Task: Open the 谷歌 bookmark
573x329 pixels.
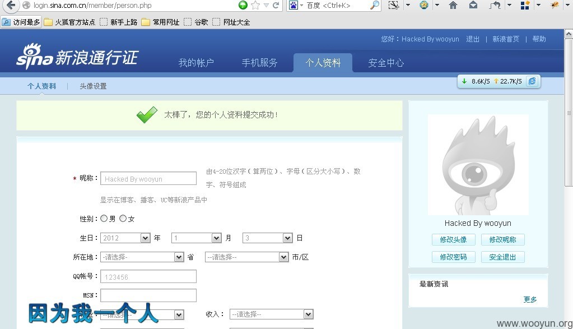Action: tap(196, 22)
